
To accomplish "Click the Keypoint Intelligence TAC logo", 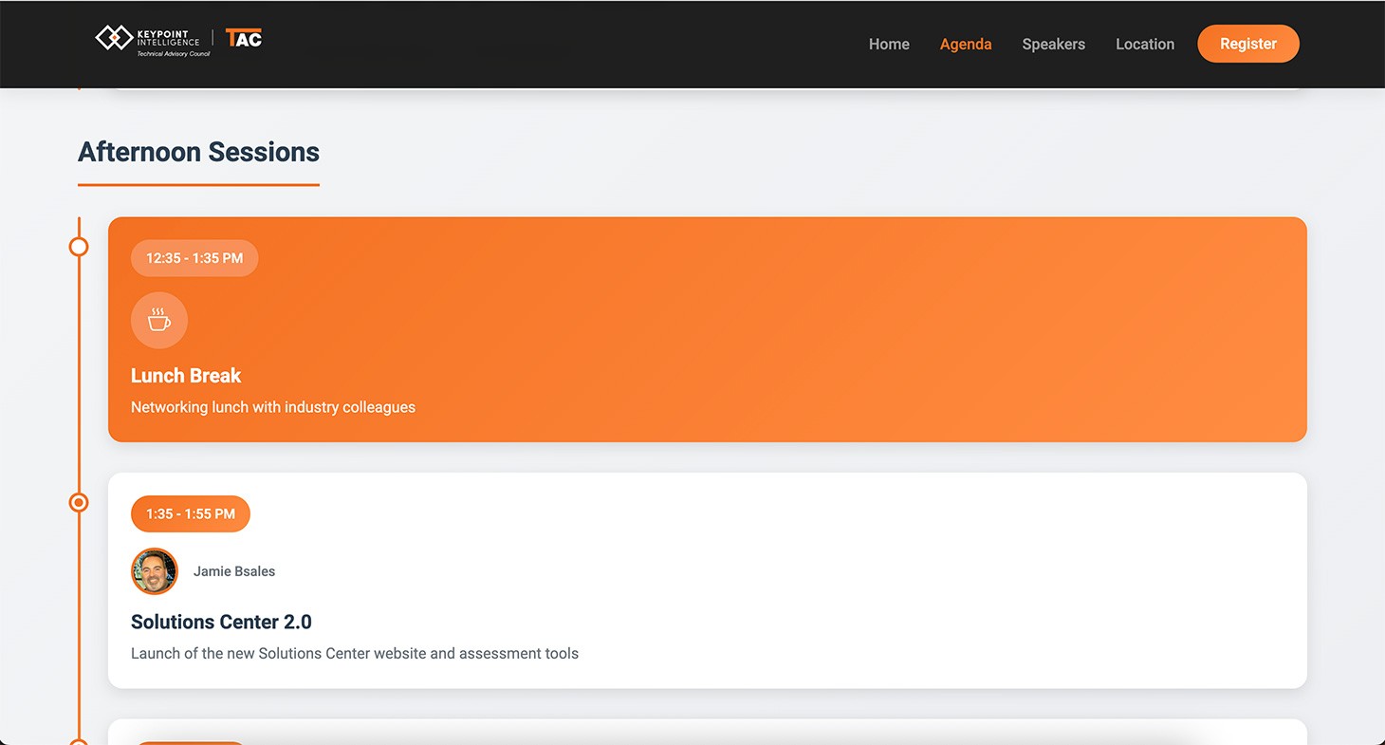I will [x=178, y=41].
